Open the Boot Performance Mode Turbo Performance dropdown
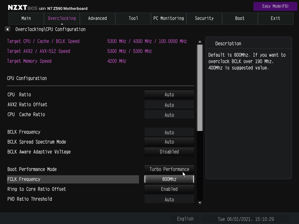This screenshot has height=224, width=299. point(169,169)
